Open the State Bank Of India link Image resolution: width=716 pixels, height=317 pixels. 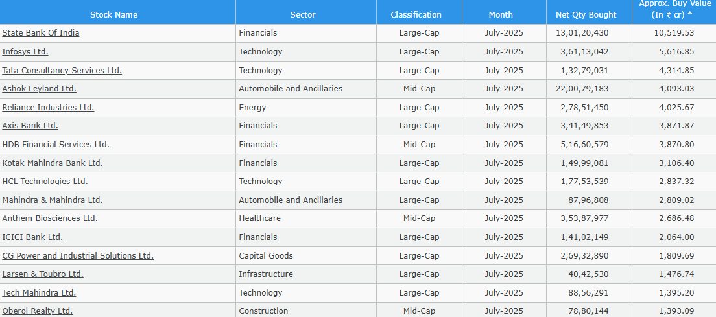coord(41,33)
